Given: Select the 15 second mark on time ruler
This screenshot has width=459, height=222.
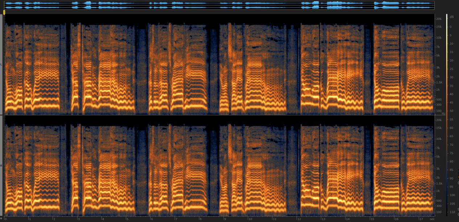Looking at the screenshot, I should pos(372,219).
